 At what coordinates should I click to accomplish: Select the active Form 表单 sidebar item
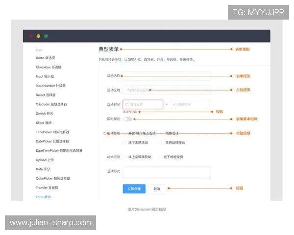coord(43,197)
